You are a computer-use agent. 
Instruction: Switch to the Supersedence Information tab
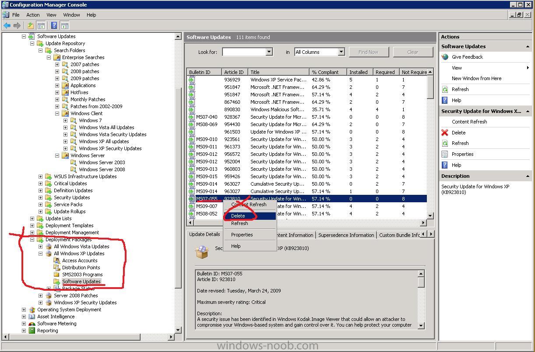click(x=346, y=235)
